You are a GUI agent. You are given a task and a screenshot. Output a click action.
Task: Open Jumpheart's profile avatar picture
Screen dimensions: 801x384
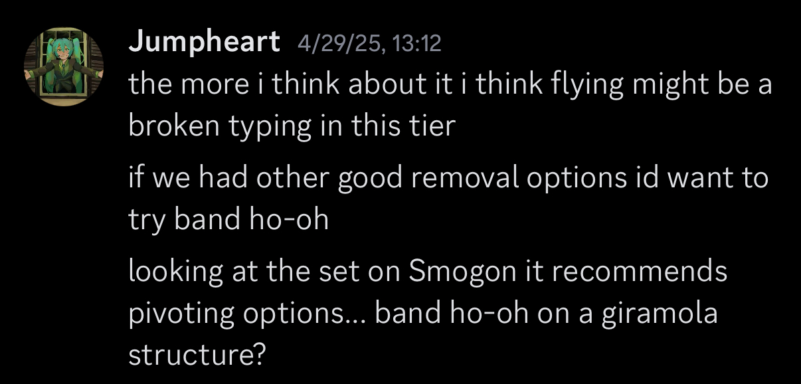coord(64,66)
